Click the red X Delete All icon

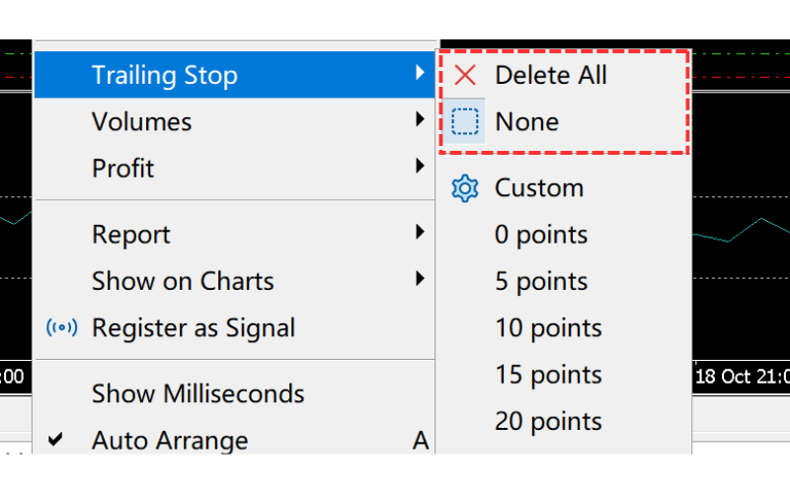pyautogui.click(x=464, y=75)
